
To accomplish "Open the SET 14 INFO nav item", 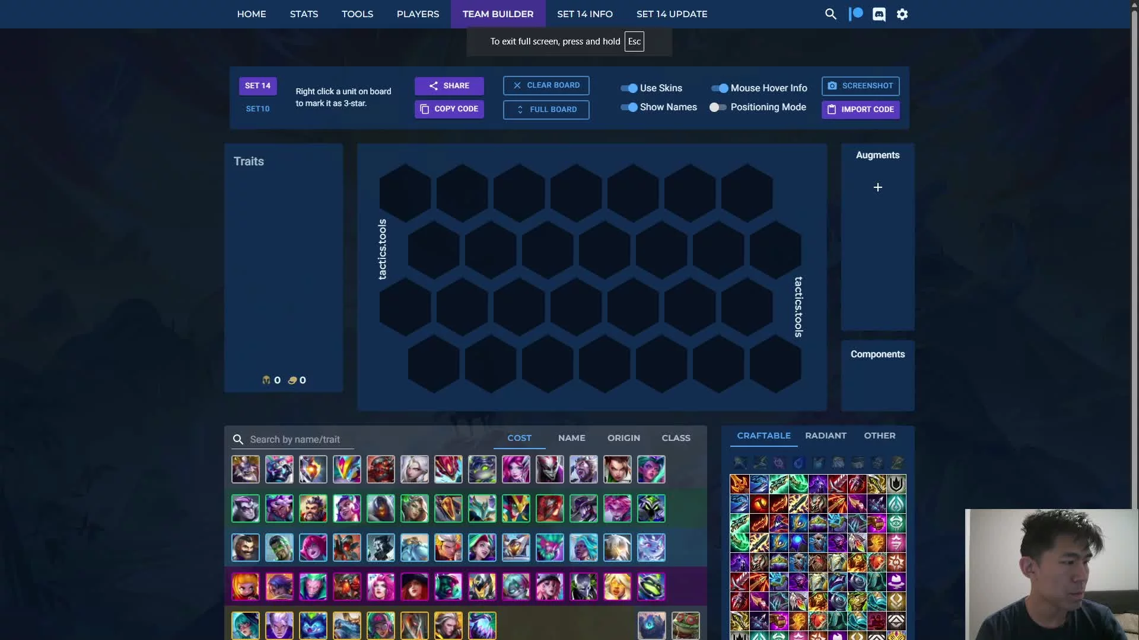I will [x=585, y=14].
